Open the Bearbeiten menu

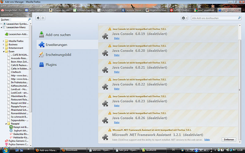click(x=14, y=6)
